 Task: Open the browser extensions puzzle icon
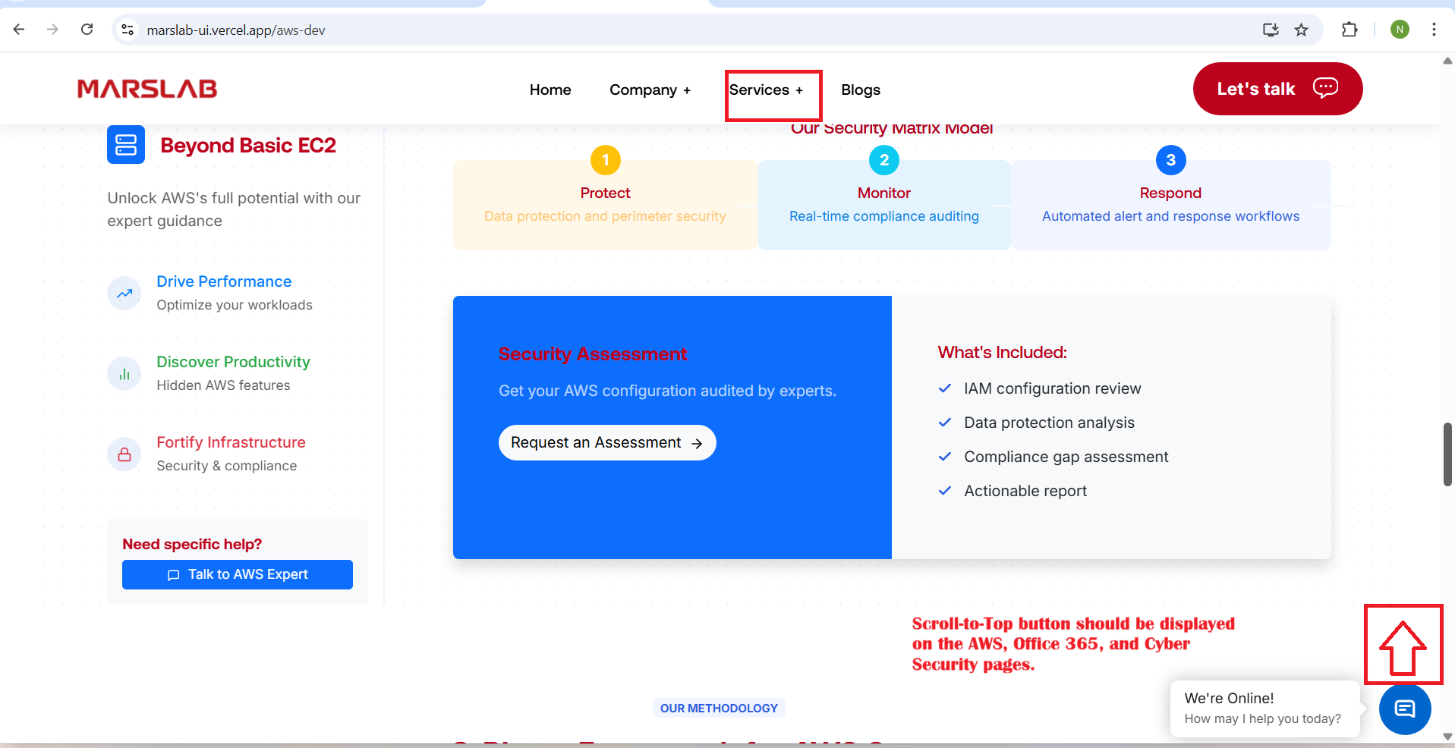1349,30
